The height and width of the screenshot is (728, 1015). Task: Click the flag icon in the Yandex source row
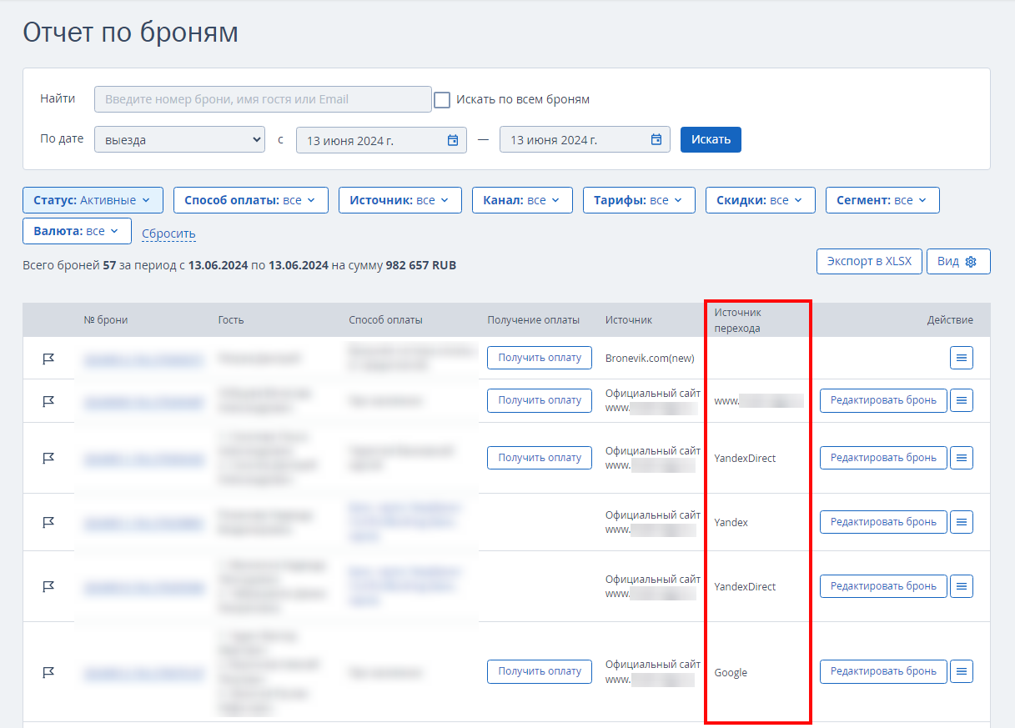48,523
